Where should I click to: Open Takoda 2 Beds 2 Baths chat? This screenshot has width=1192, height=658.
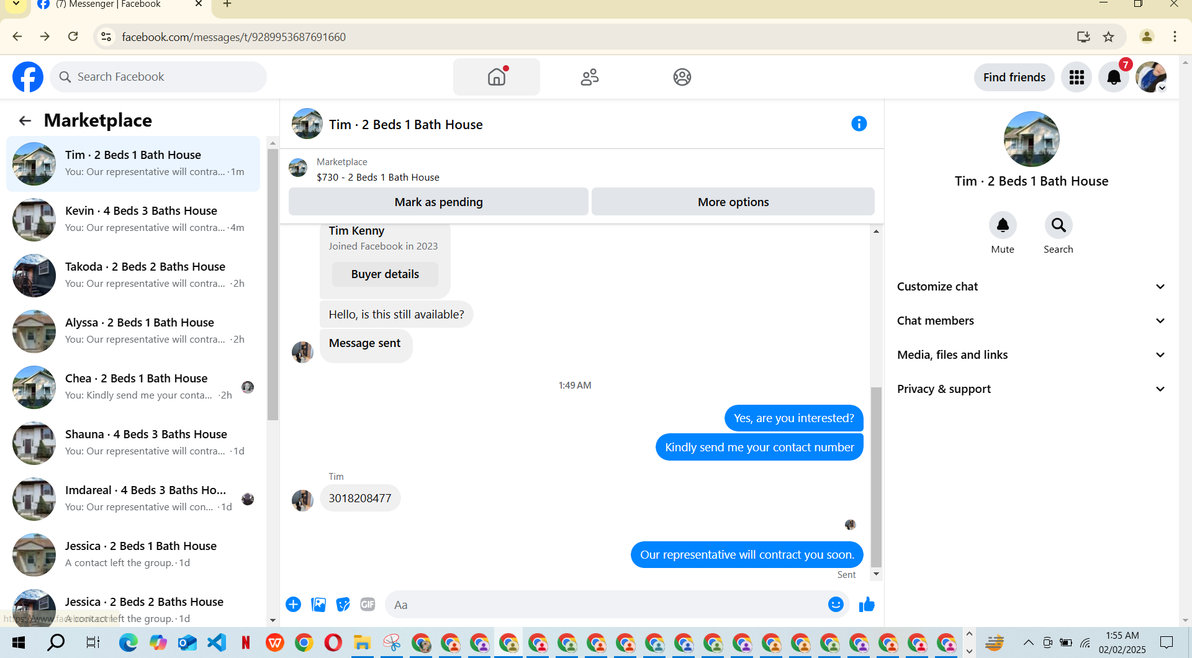pyautogui.click(x=133, y=275)
